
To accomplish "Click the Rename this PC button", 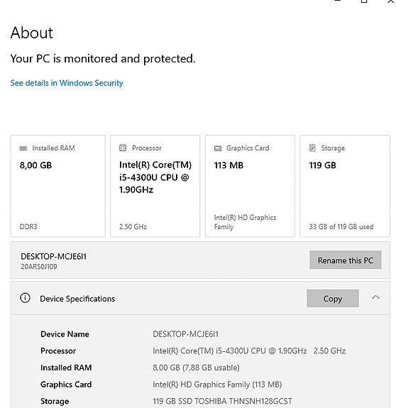I will coord(346,260).
